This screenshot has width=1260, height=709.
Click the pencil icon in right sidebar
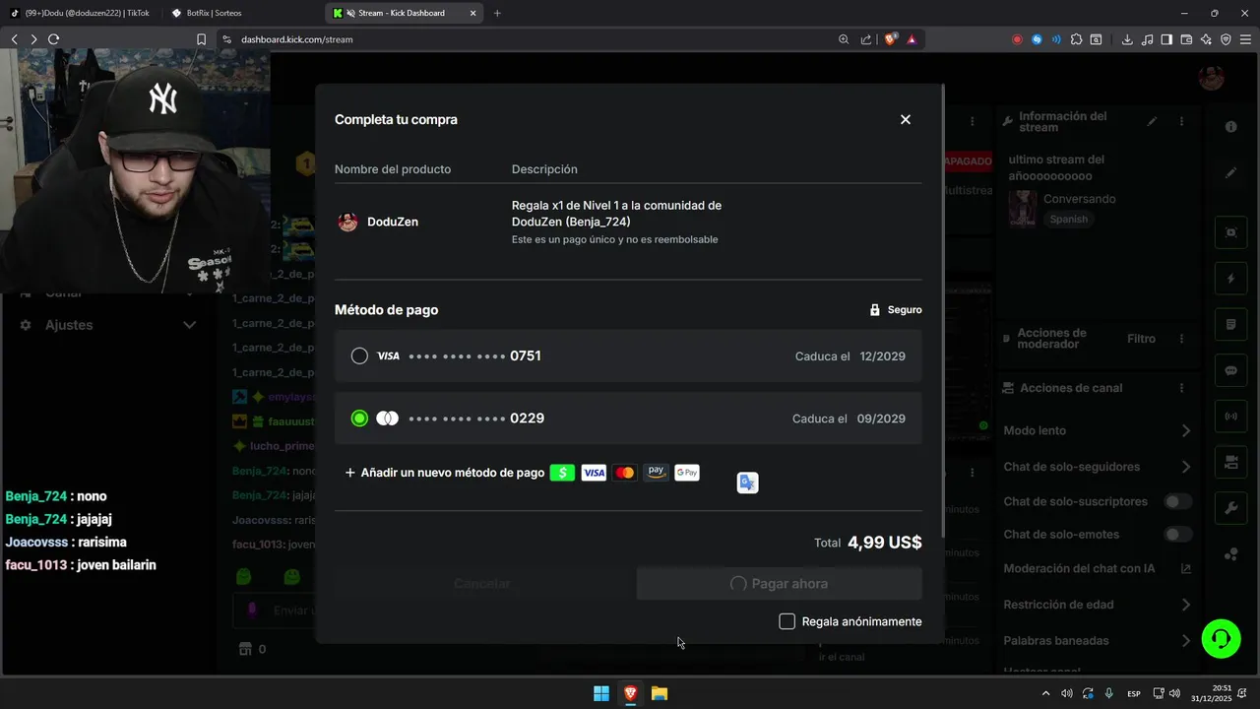(x=1230, y=172)
